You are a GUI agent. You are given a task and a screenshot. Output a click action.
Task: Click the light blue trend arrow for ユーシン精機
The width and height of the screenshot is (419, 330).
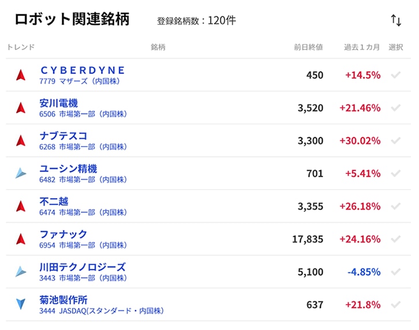(x=21, y=173)
